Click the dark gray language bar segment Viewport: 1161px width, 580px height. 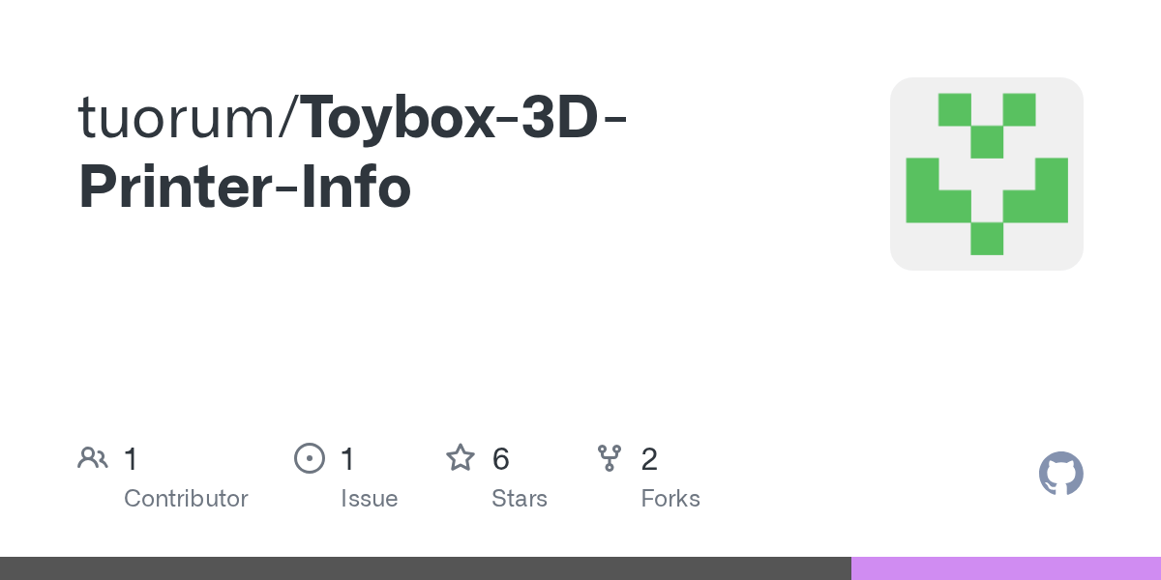[x=426, y=568]
